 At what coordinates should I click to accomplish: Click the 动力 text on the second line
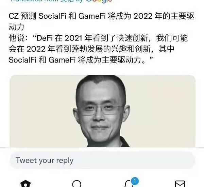click(x=16, y=27)
